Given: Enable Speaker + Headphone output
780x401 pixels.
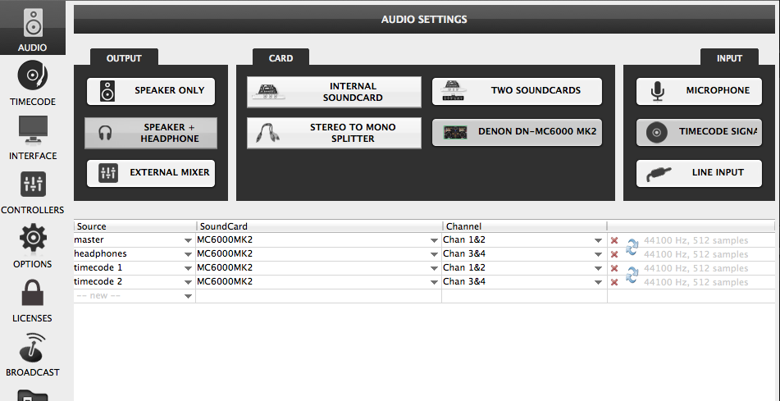Looking at the screenshot, I should (151, 133).
